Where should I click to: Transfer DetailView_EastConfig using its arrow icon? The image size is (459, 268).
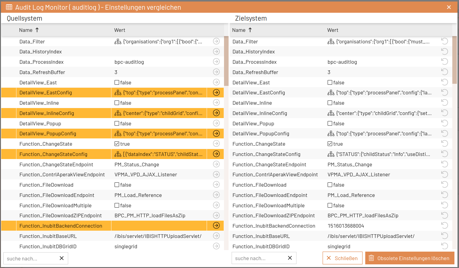pos(216,93)
